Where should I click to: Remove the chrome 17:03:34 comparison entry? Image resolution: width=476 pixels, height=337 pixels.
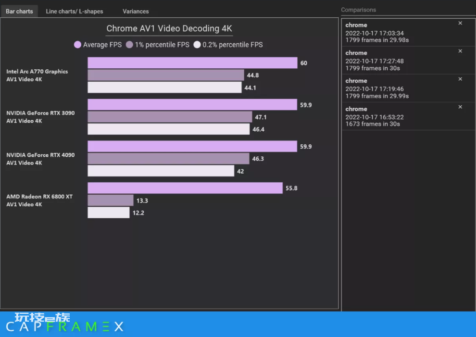460,23
